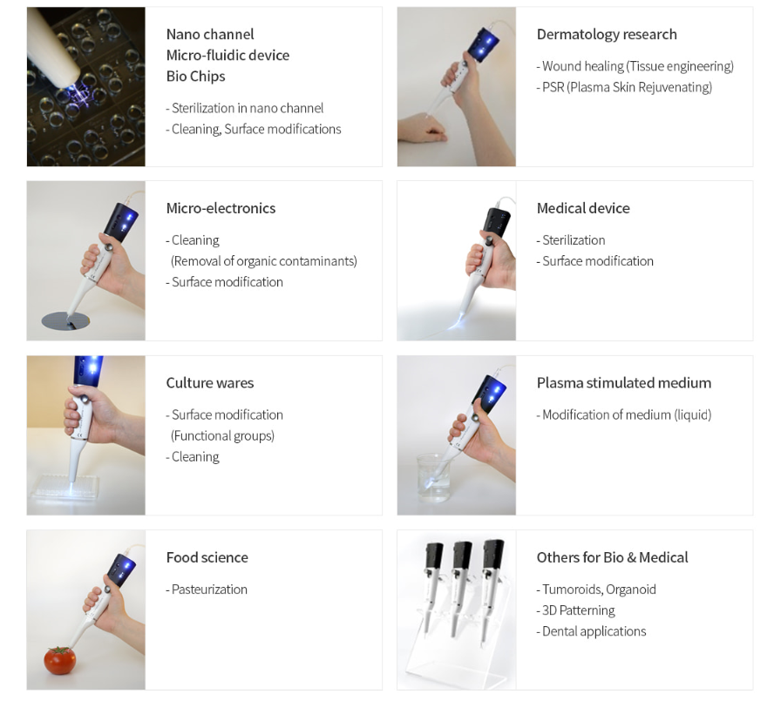Click the Dermatology research plasma pen image
The width and height of the screenshot is (774, 714).
456,86
